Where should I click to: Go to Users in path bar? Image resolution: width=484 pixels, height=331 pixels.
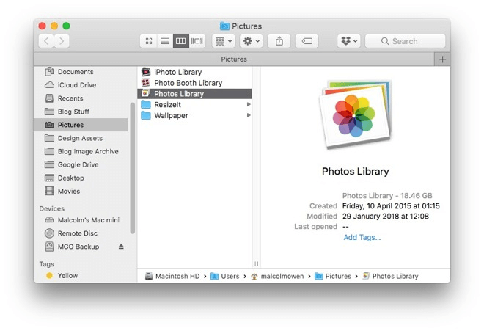coord(224,276)
